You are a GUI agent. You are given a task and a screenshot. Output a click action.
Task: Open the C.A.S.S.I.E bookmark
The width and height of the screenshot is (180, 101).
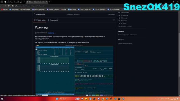[x=99, y=9]
